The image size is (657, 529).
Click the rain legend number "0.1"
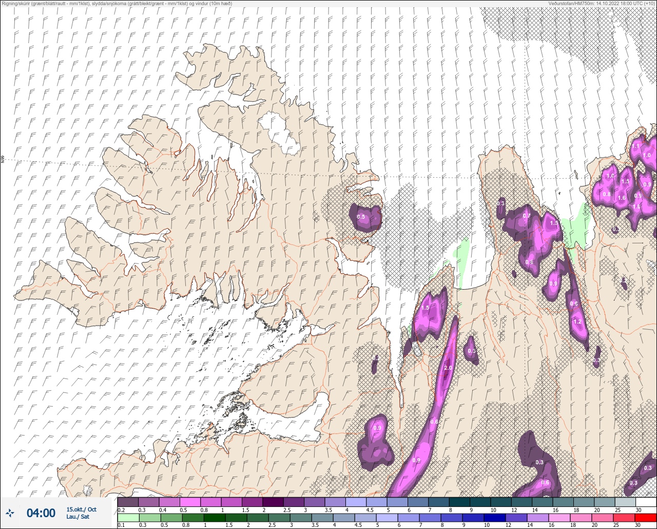coord(121,525)
